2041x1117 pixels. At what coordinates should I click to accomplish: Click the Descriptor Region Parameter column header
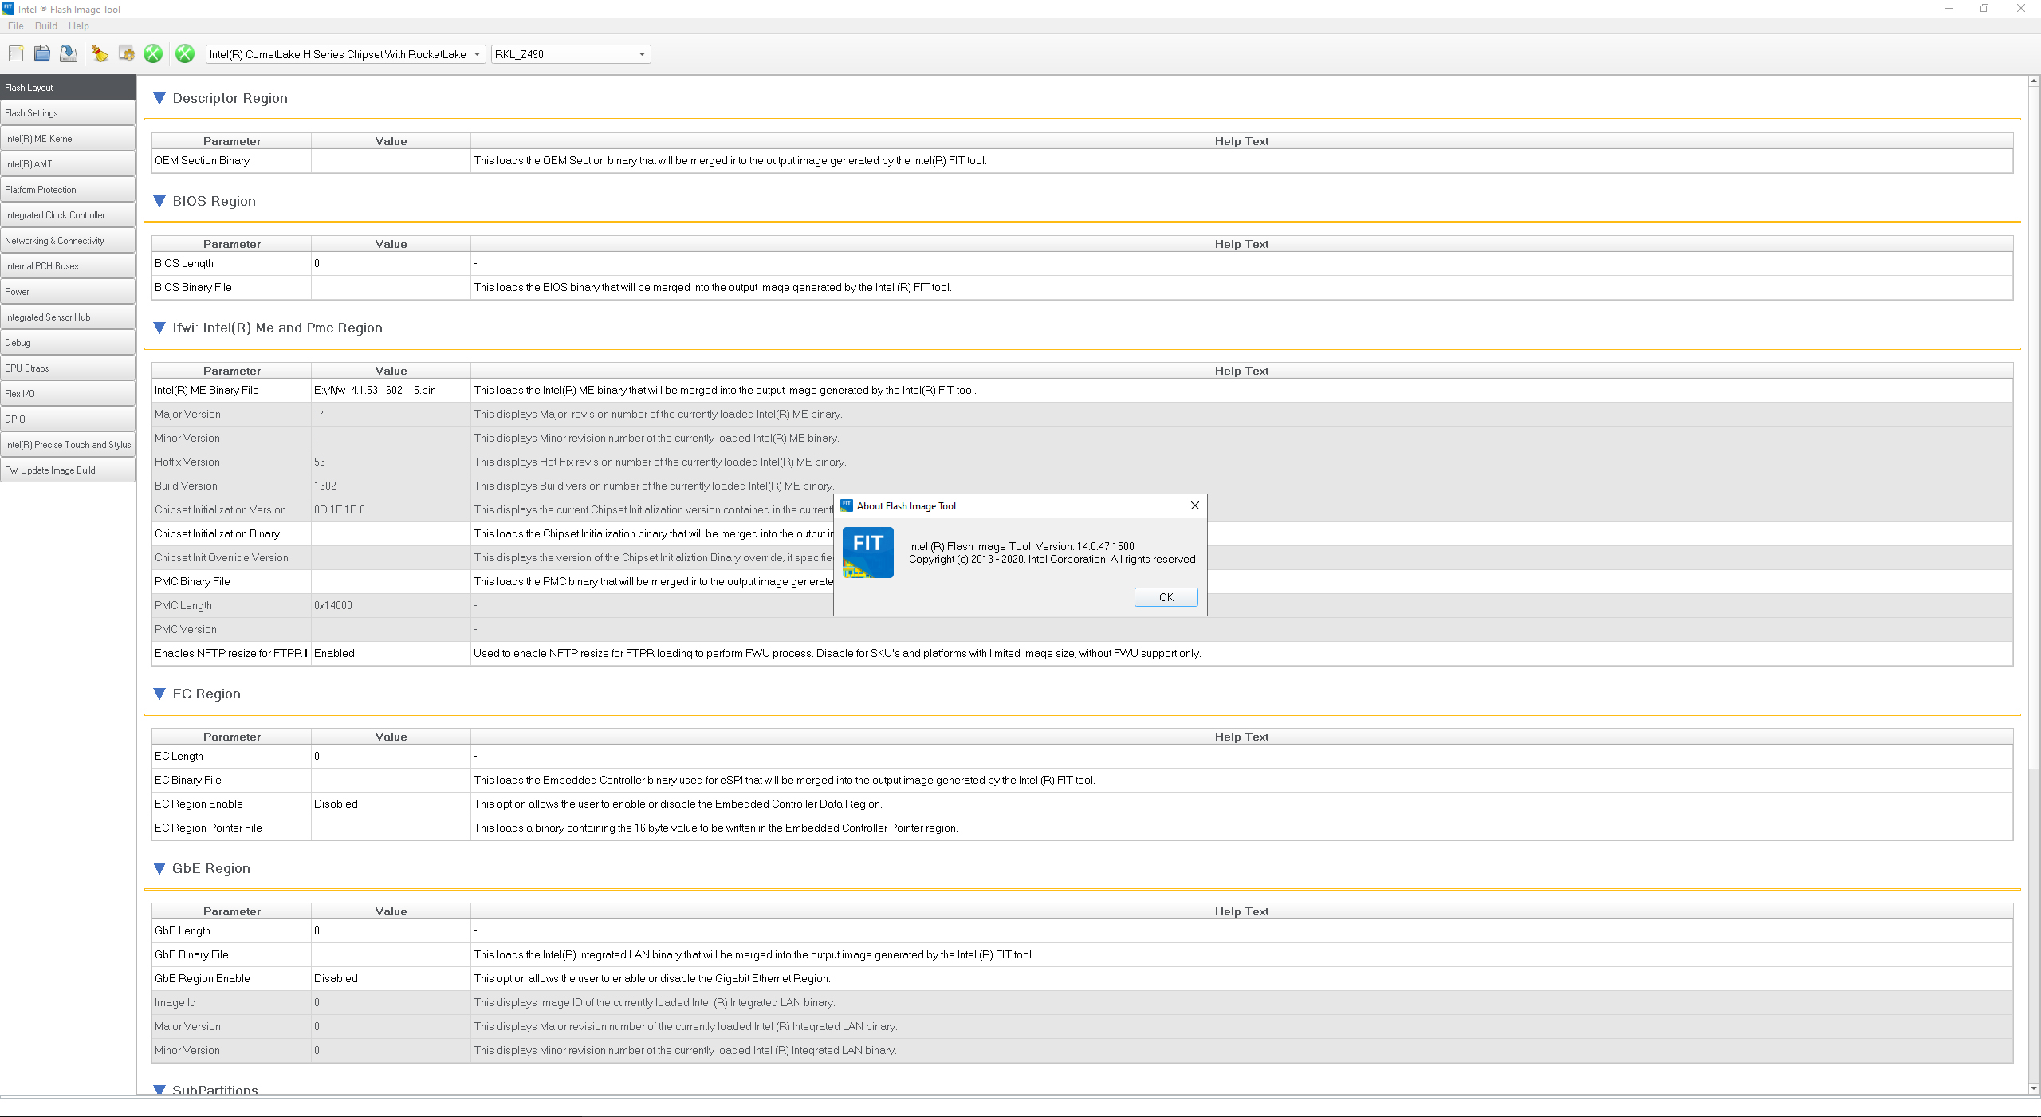click(231, 141)
